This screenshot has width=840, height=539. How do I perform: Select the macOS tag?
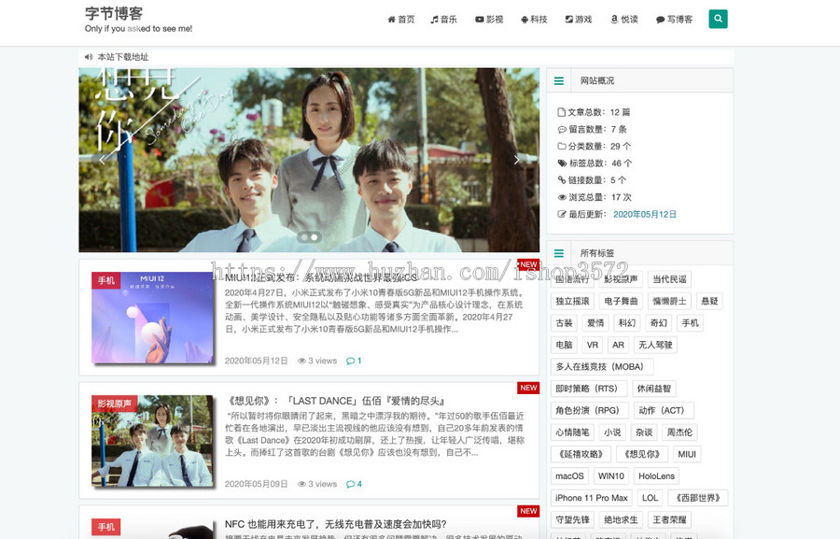569,476
